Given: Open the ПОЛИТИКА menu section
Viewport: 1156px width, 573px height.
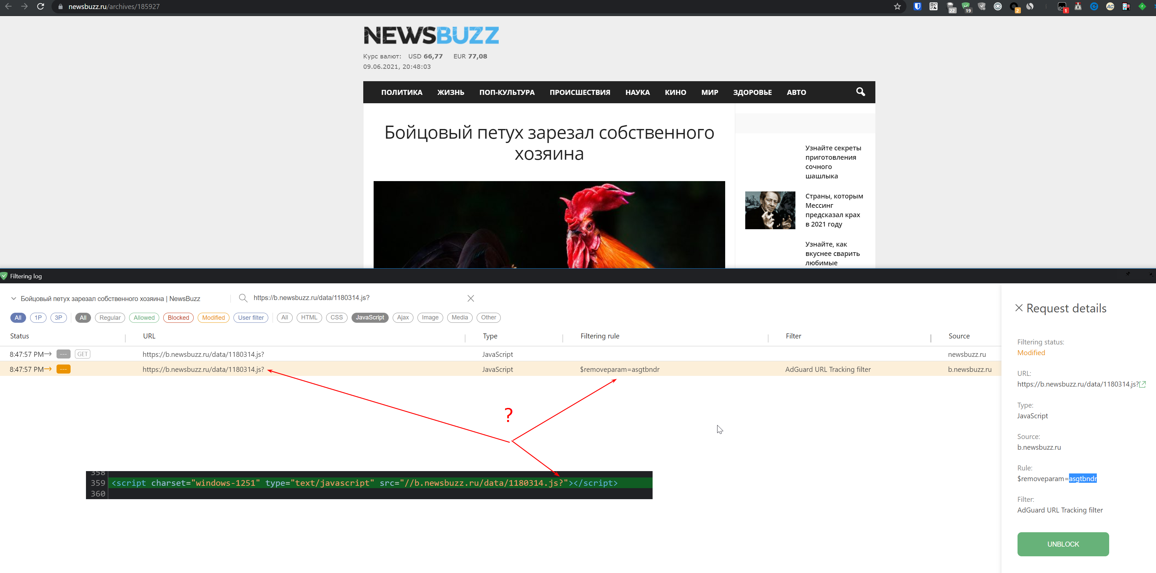Looking at the screenshot, I should click(402, 92).
